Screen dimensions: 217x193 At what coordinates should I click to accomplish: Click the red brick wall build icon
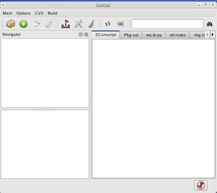[x=66, y=24]
